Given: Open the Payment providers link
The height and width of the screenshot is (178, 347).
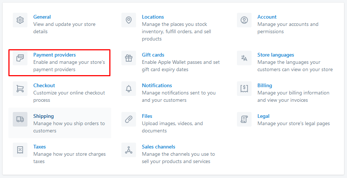Looking at the screenshot, I should [54, 55].
